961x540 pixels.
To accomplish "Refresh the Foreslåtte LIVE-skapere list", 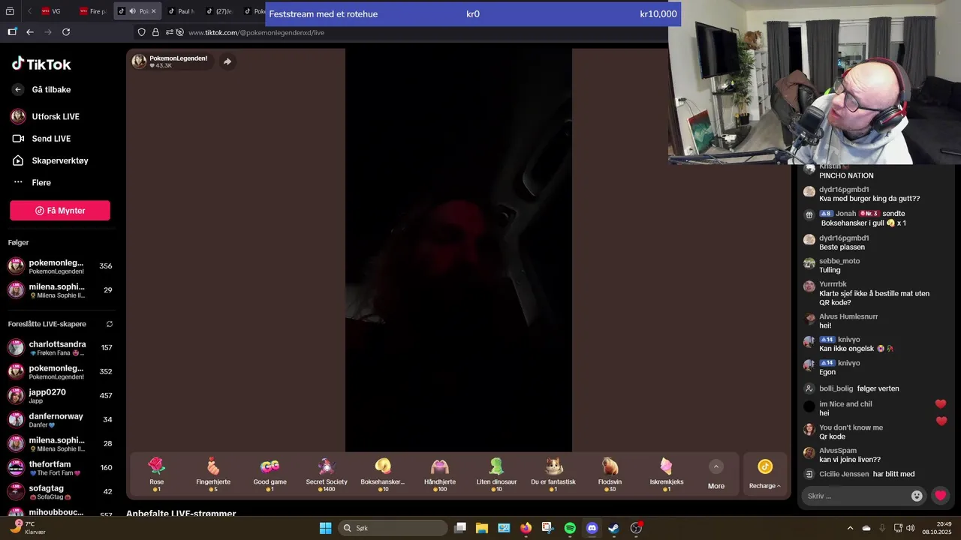I will pyautogui.click(x=110, y=324).
